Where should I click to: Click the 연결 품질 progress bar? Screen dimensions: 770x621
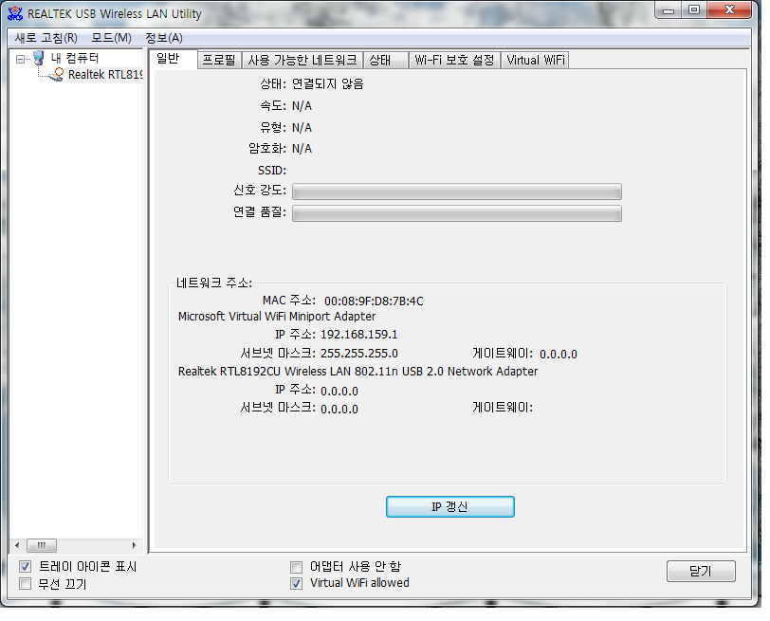click(x=457, y=213)
